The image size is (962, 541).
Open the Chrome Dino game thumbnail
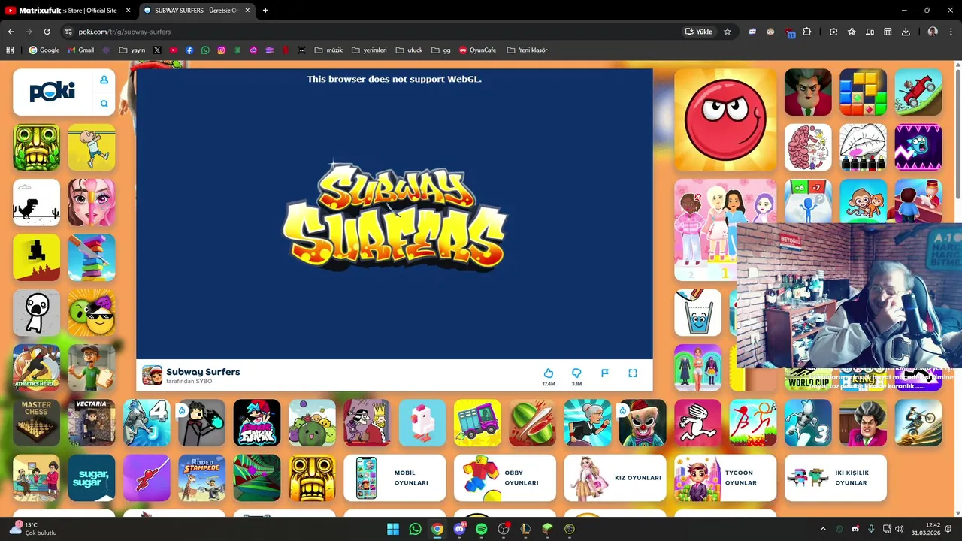[37, 202]
